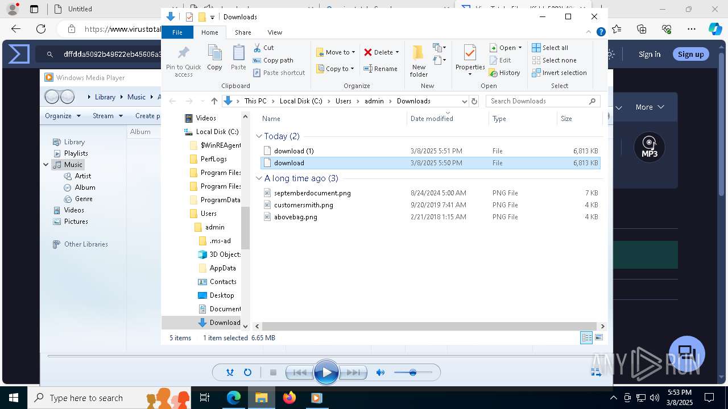
Task: Open the Move to dropdown
Action: click(x=336, y=52)
